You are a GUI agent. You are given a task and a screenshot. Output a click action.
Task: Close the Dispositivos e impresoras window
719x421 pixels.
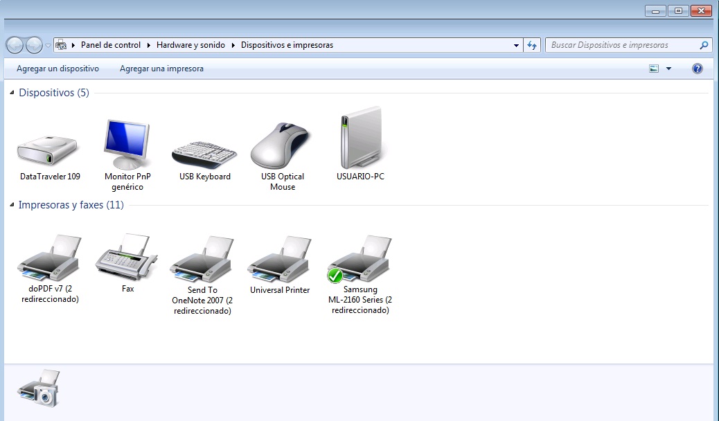point(701,10)
